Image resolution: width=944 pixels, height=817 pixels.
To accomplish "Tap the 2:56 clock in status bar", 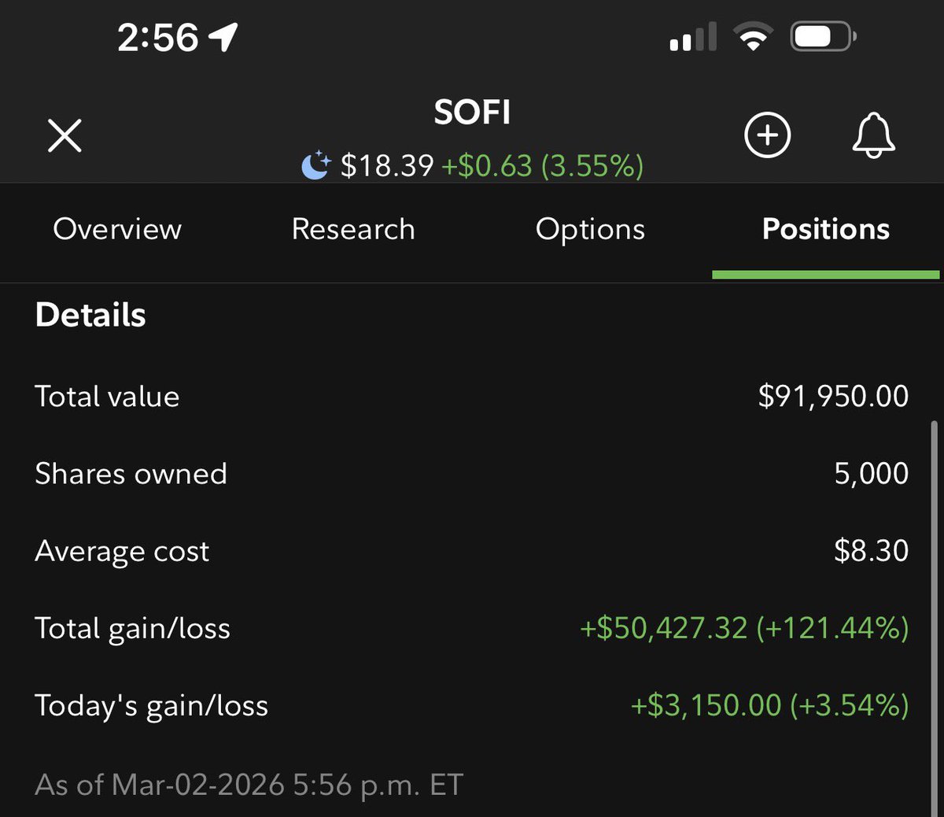I will pyautogui.click(x=158, y=37).
